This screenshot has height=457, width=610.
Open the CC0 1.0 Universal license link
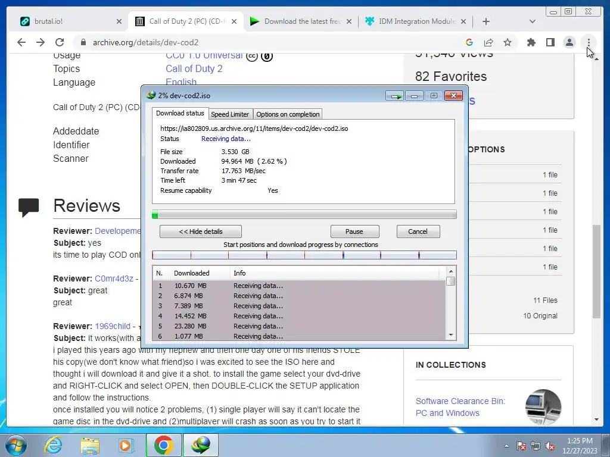[204, 55]
